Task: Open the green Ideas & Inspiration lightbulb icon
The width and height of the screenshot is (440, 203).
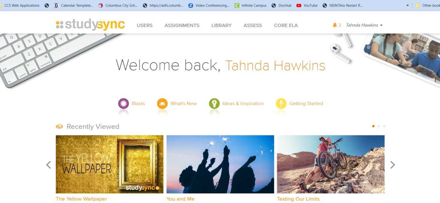Action: tap(214, 104)
